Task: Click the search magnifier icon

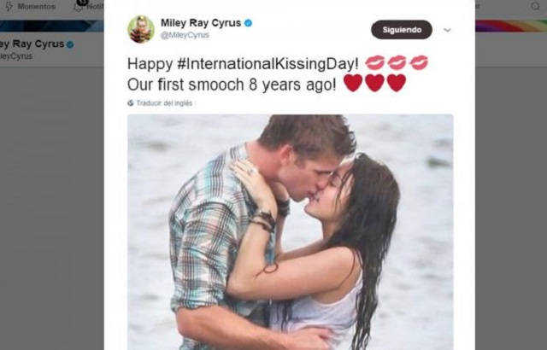Action: 535,7
